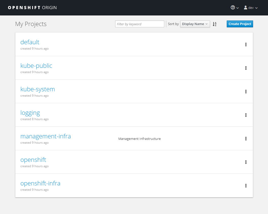
Task: Click 'created 9 hours ago' under default
Action: [34, 49]
